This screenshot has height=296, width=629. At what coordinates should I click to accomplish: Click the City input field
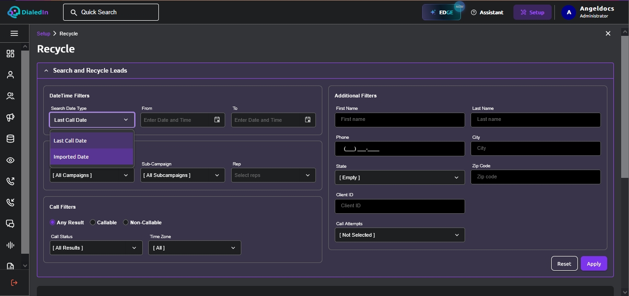[x=536, y=148]
